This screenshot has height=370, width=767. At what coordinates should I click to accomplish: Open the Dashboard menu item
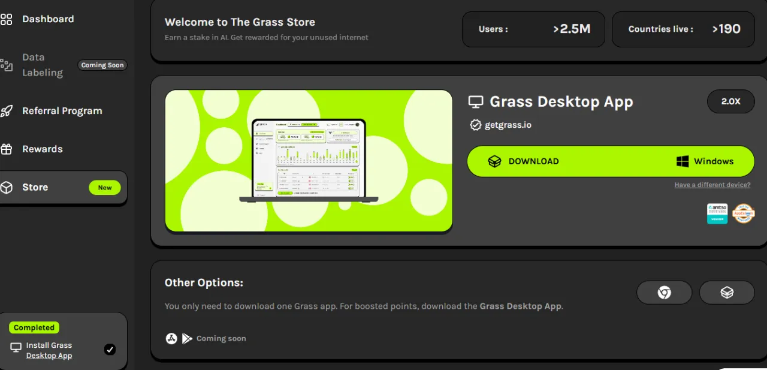[48, 19]
